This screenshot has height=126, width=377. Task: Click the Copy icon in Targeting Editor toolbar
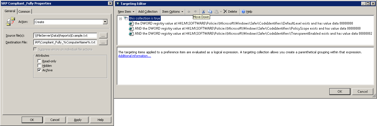210,12
